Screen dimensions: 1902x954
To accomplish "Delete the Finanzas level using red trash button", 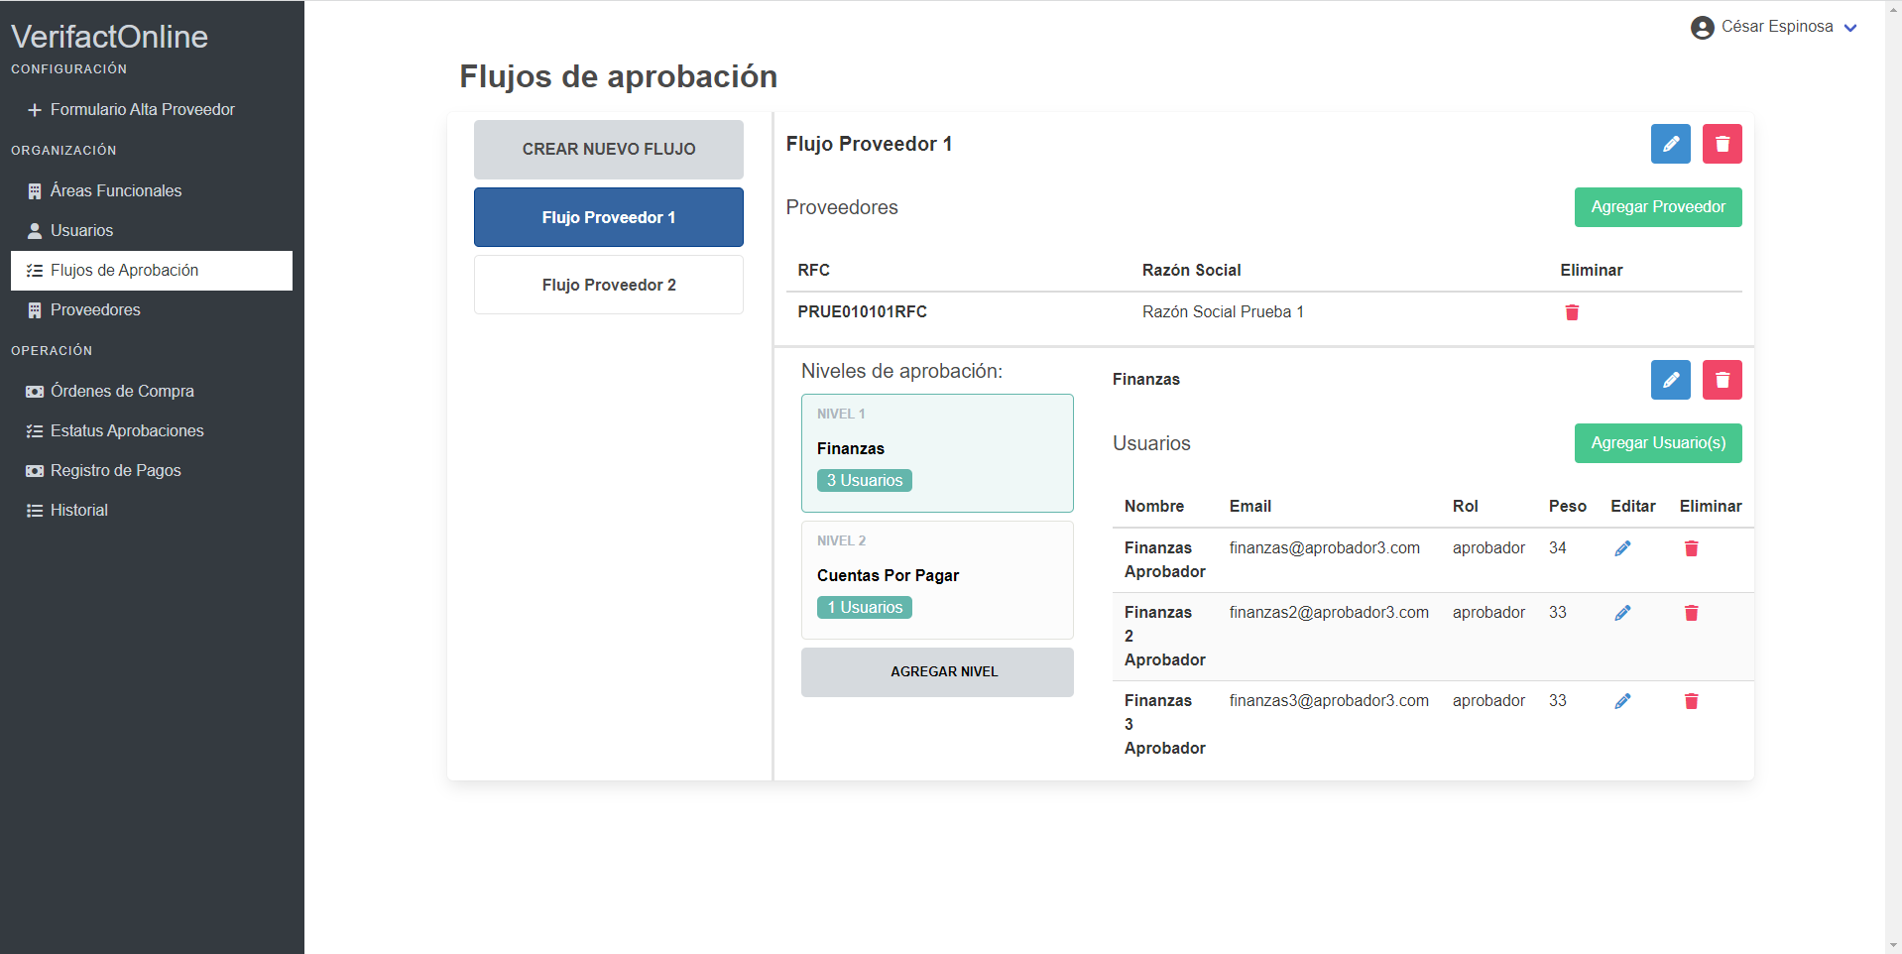I will (x=1722, y=380).
